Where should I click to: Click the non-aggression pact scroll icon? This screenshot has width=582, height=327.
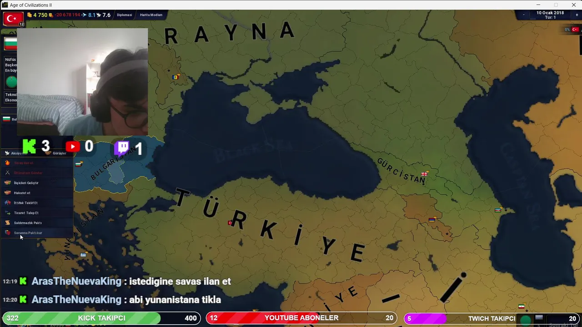pyautogui.click(x=7, y=223)
